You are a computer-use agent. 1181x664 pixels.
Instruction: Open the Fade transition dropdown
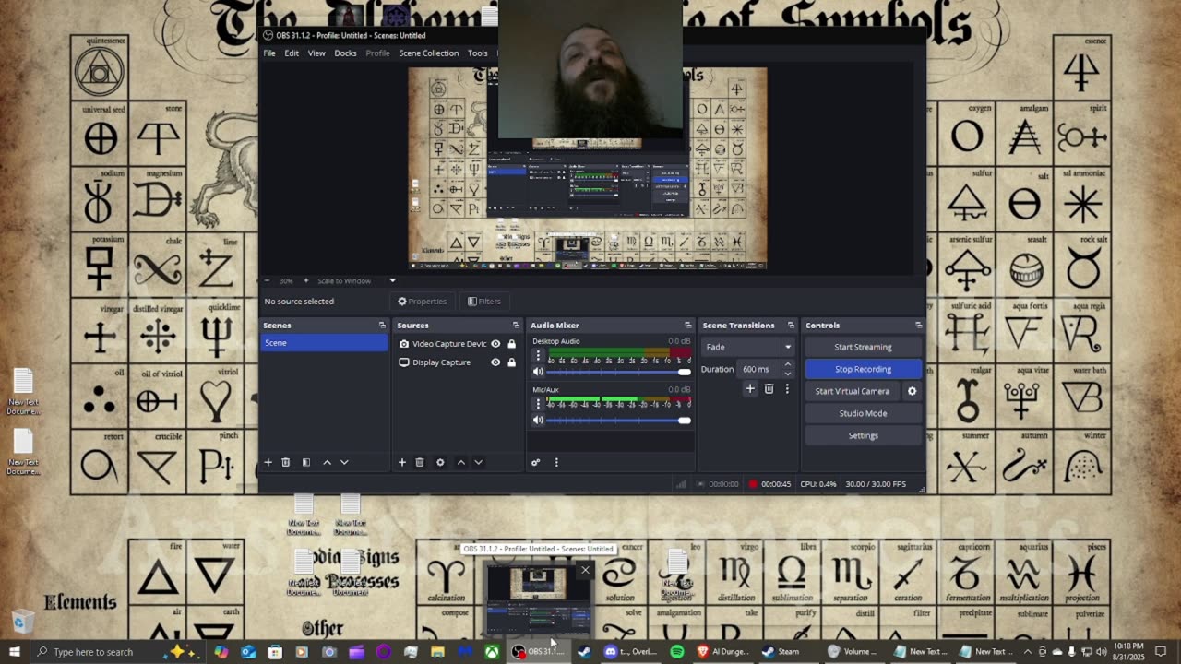(x=748, y=347)
